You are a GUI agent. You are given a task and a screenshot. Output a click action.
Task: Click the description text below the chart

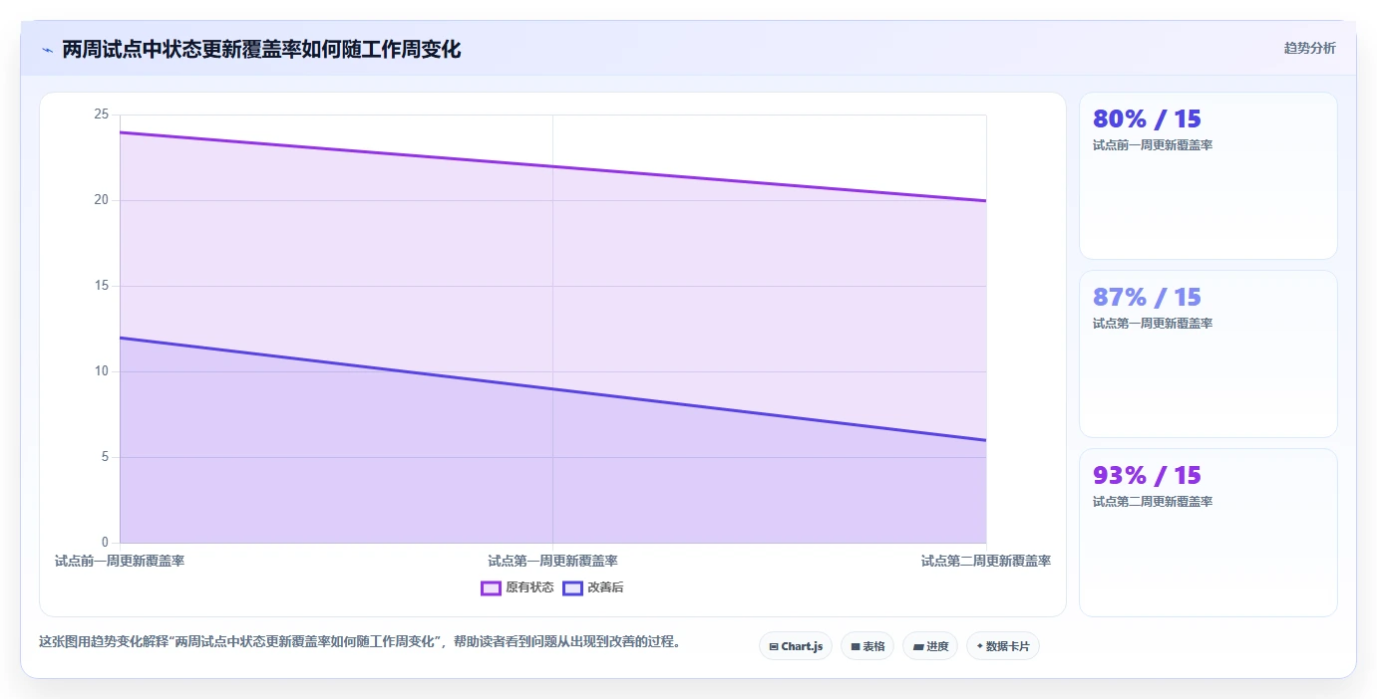(363, 642)
